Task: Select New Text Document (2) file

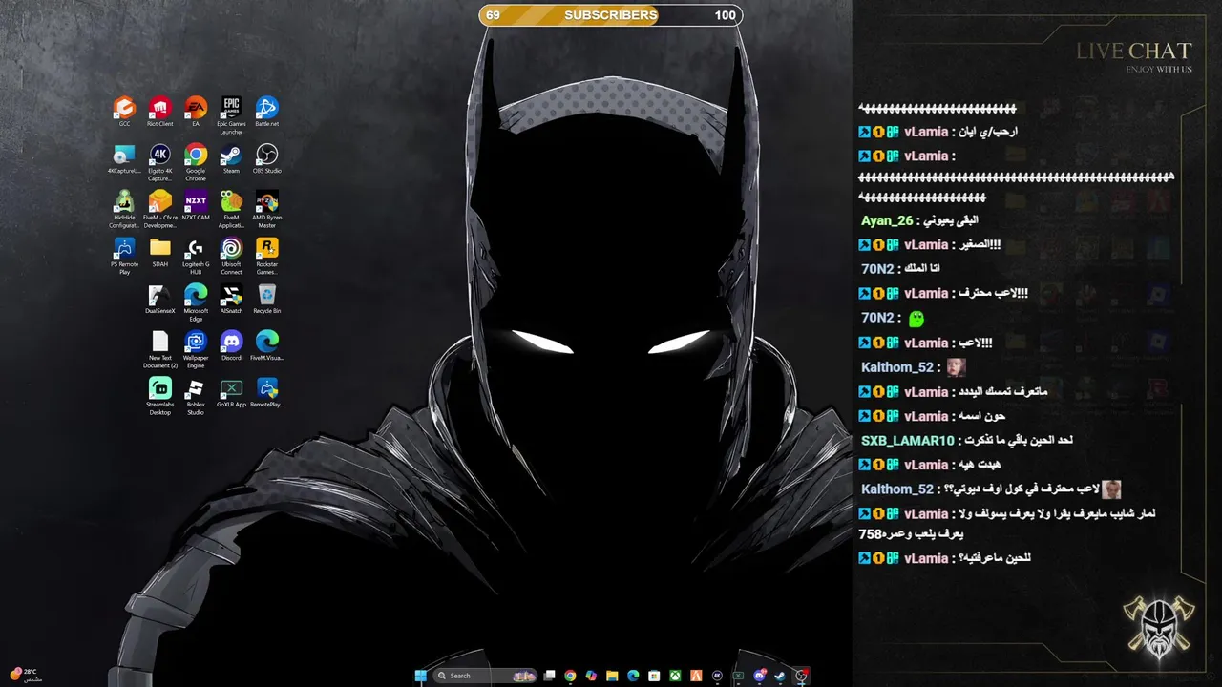Action: click(159, 349)
